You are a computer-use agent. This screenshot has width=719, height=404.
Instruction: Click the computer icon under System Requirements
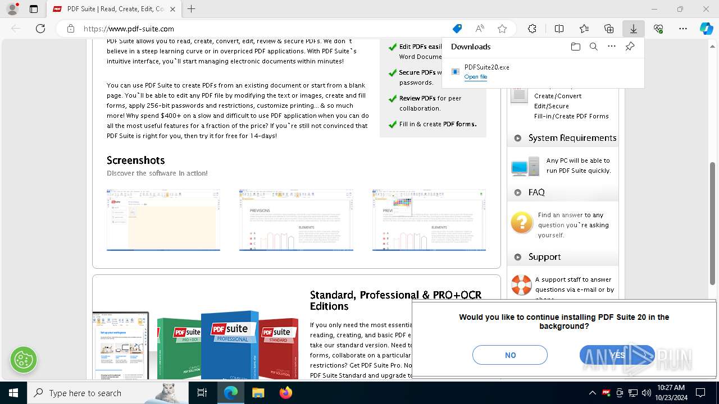525,167
